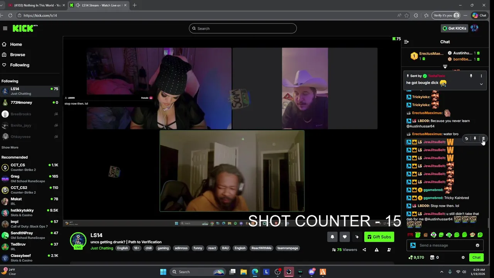The width and height of the screenshot is (494, 278).
Task: Click the Kick search field
Action: 243,29
